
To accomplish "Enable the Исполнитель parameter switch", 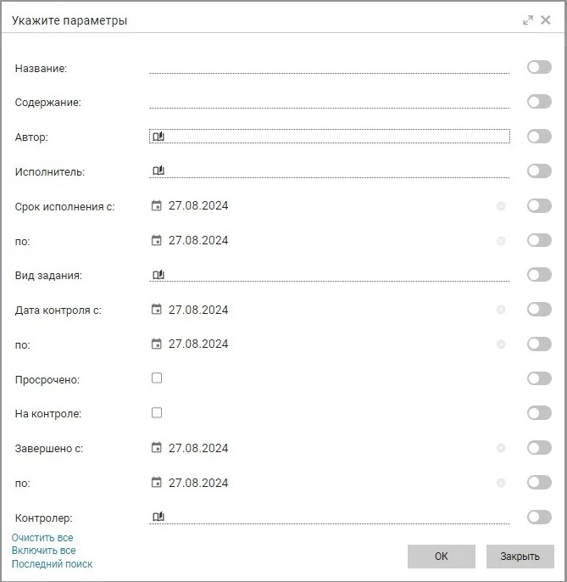I will (x=539, y=171).
